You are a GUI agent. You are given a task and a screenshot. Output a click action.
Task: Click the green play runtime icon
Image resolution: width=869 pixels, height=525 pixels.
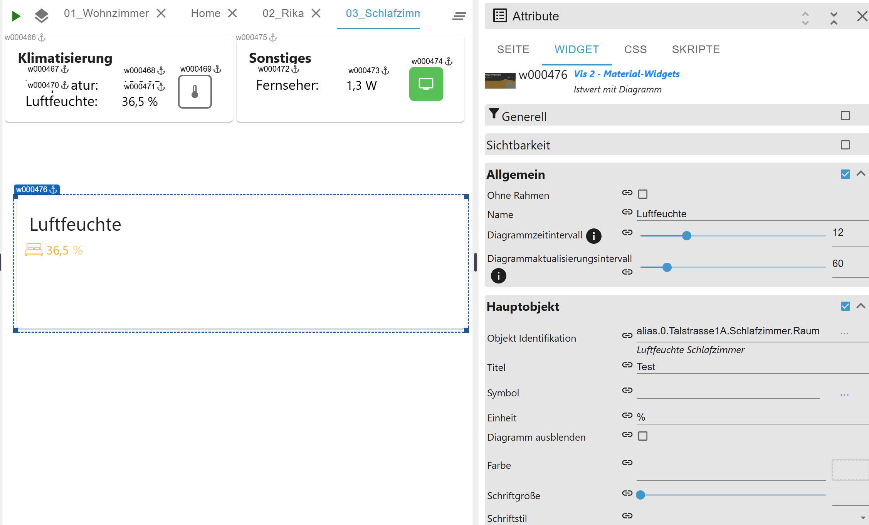16,16
